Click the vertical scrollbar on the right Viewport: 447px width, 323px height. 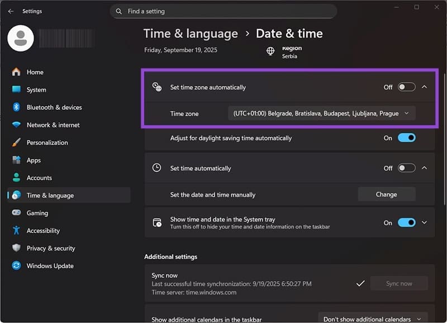click(x=444, y=139)
